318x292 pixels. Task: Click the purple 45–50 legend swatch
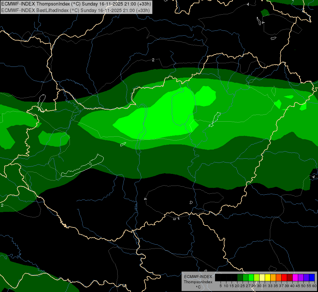(x=301, y=277)
